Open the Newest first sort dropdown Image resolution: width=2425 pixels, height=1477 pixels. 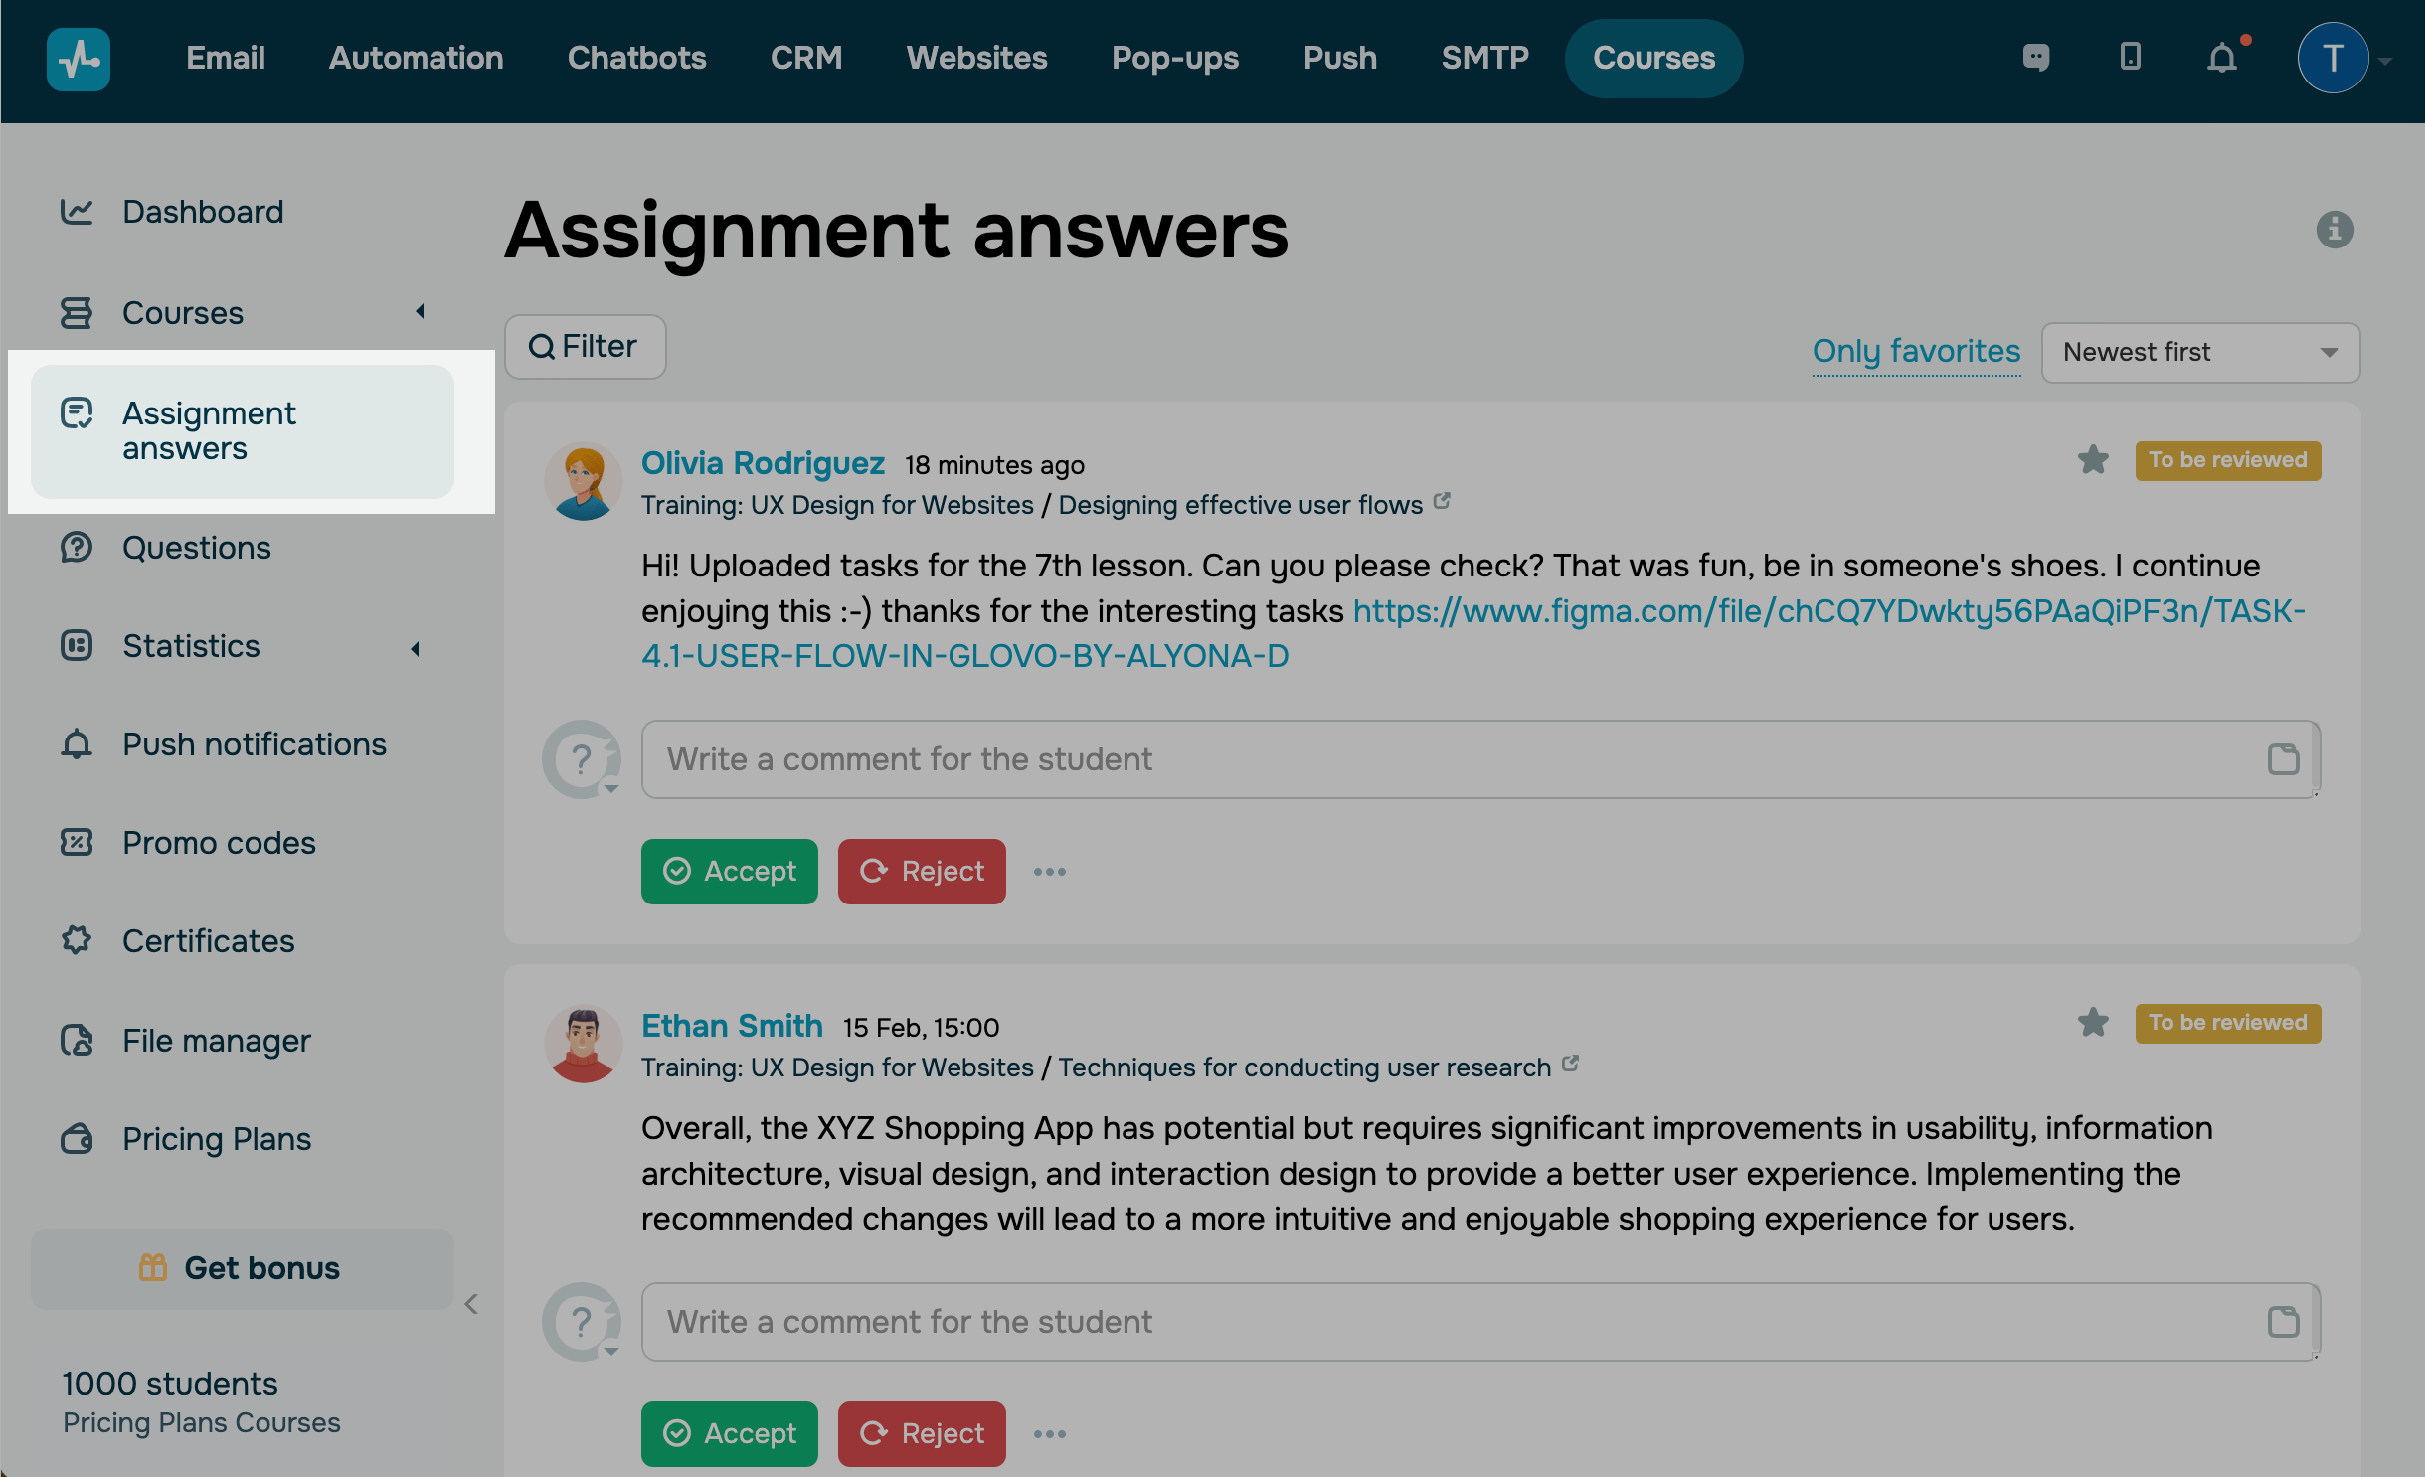click(x=2199, y=352)
